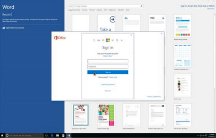Click 'Create one!' account link
This screenshot has width=216, height=138.
click(x=113, y=77)
